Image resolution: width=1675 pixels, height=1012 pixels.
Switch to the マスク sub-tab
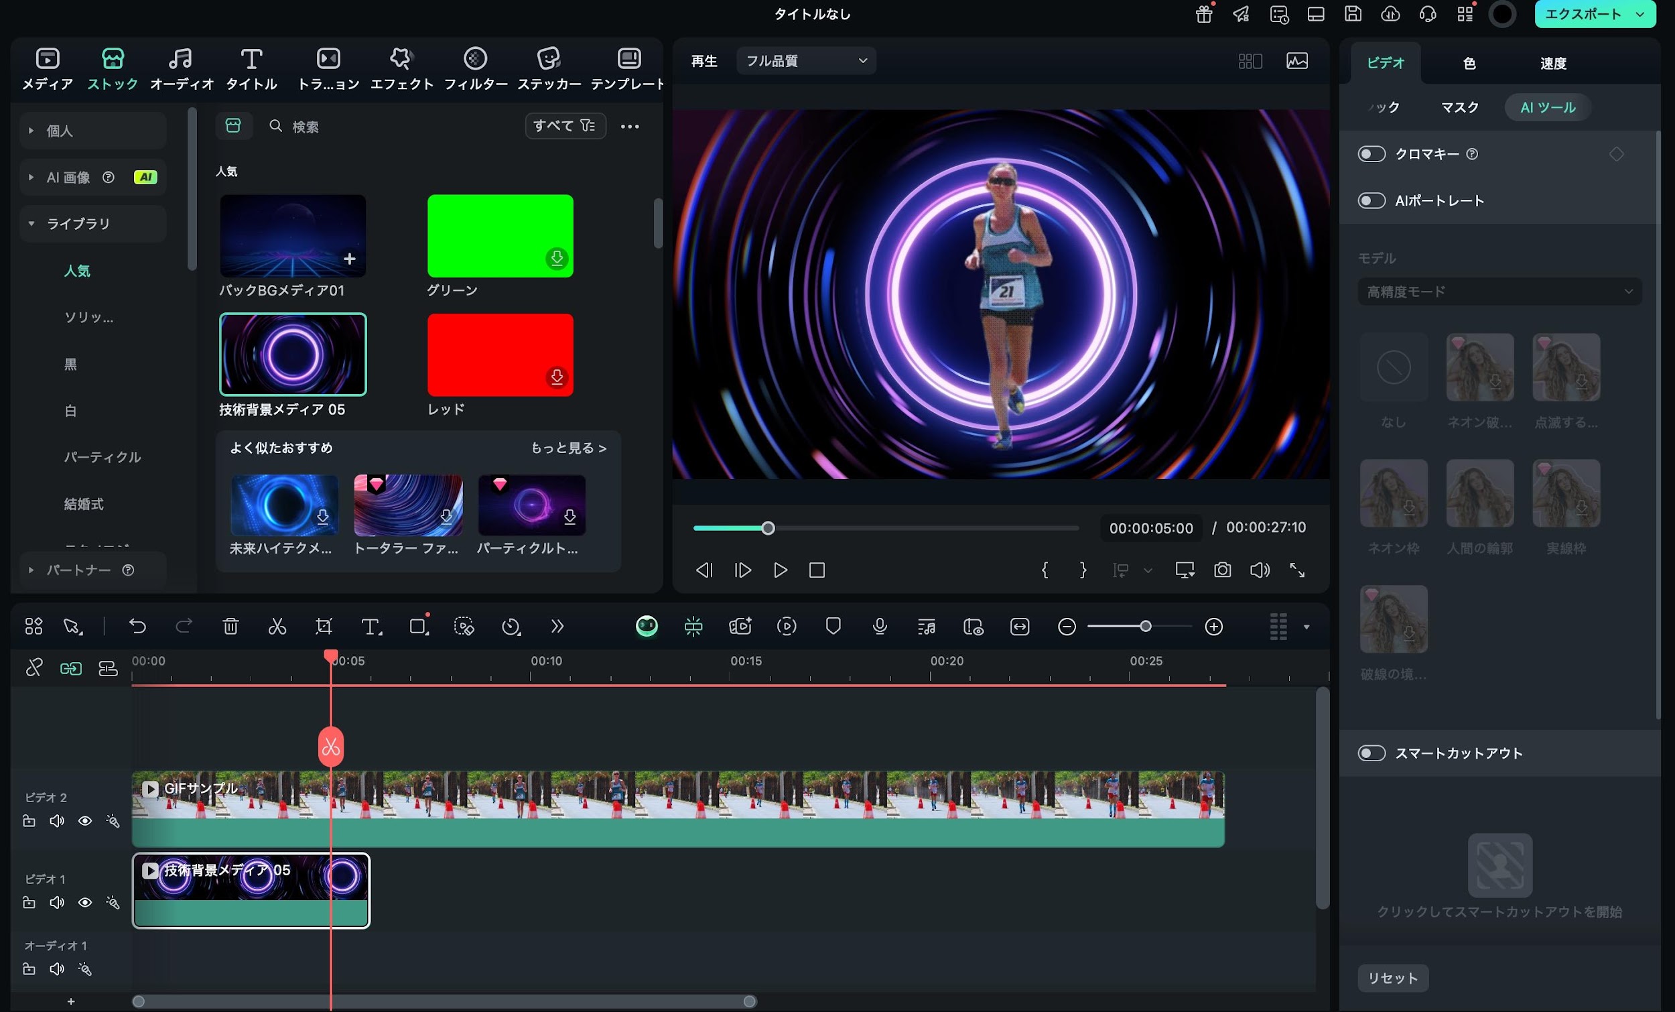click(x=1459, y=107)
